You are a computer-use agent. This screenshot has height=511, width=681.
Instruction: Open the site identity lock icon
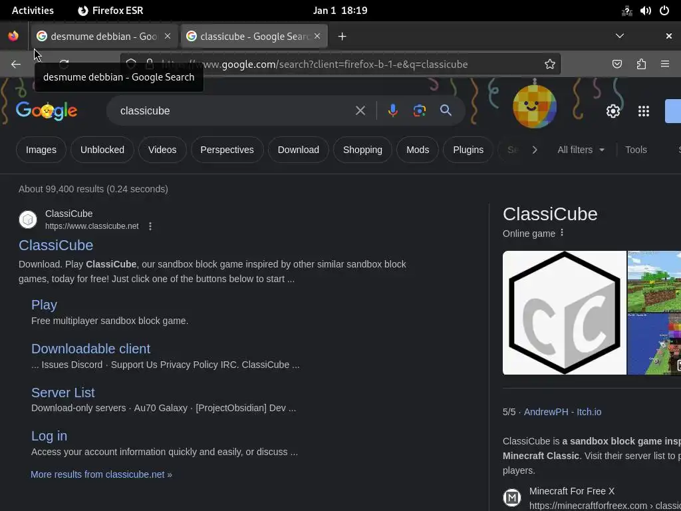click(x=150, y=65)
